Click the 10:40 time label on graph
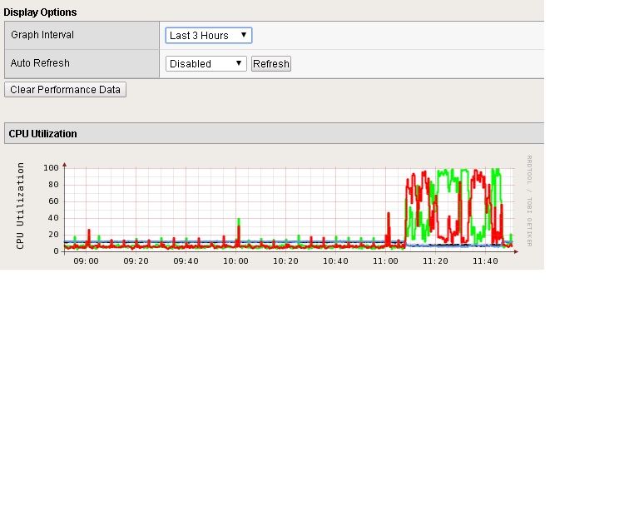The image size is (639, 511). pos(335,261)
